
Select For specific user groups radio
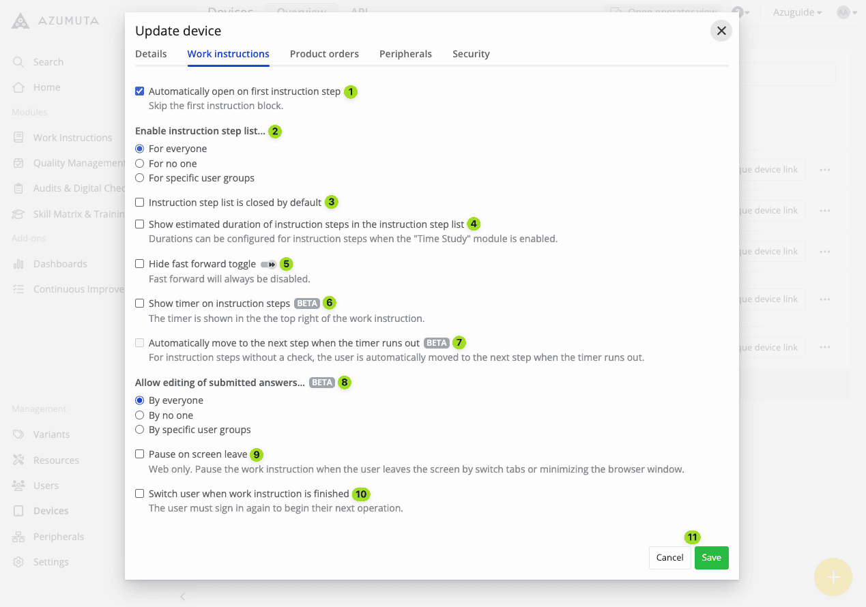coord(140,178)
